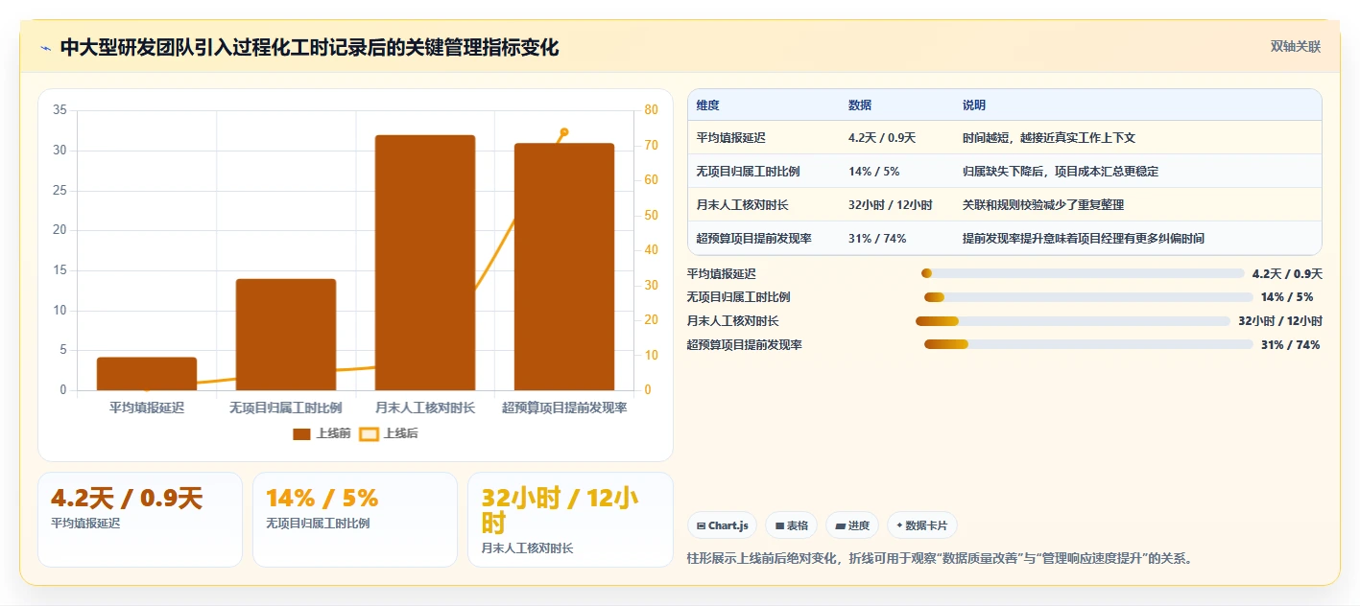Screen dimensions: 1360x606
Task: Click the 超预算项目提前发现率 progress bar
Action: tap(1088, 344)
